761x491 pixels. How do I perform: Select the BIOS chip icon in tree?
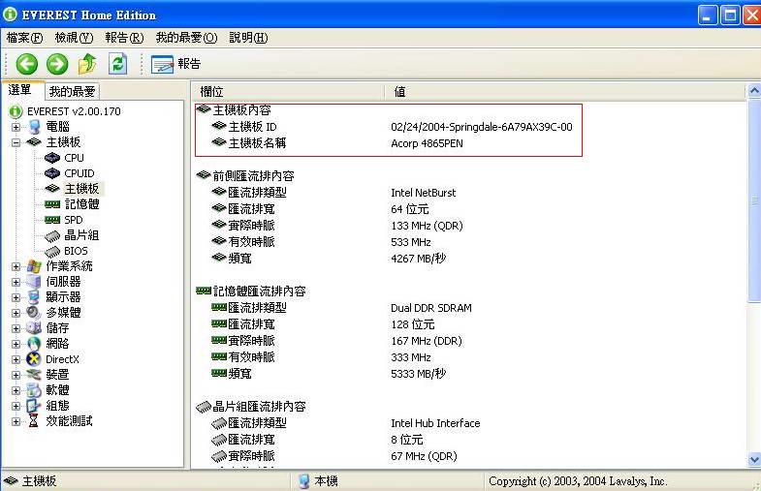tap(52, 252)
